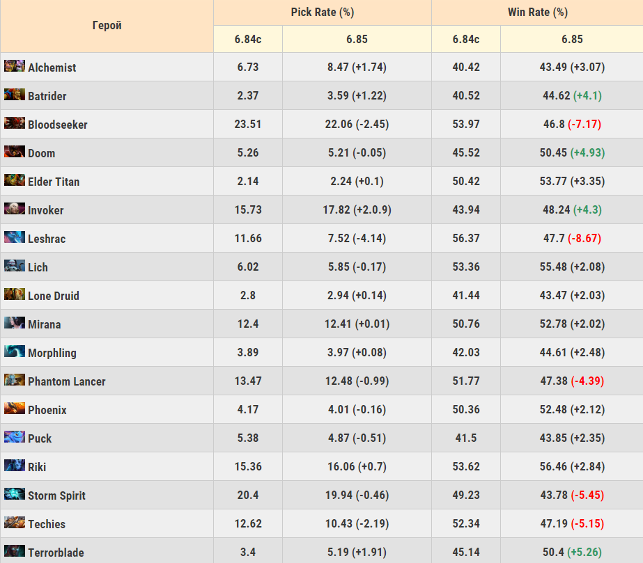
Task: Click the Storm Spirit hero icon
Action: 15,494
